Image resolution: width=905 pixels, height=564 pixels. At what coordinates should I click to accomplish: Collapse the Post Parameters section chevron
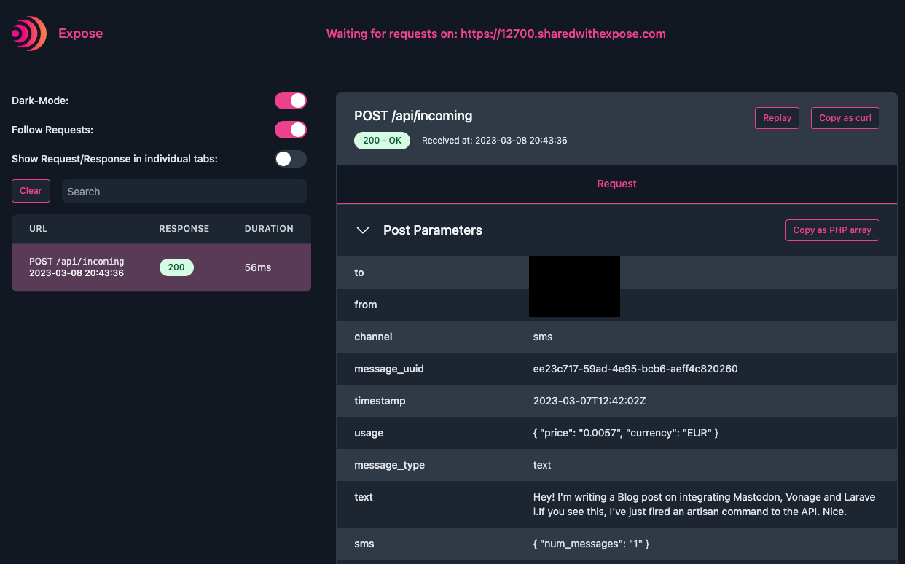point(362,230)
